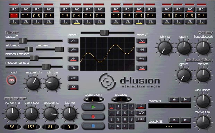This screenshot has width=215, height=133.
Task: Toggle the first AC accent button
Action: coord(14,9)
